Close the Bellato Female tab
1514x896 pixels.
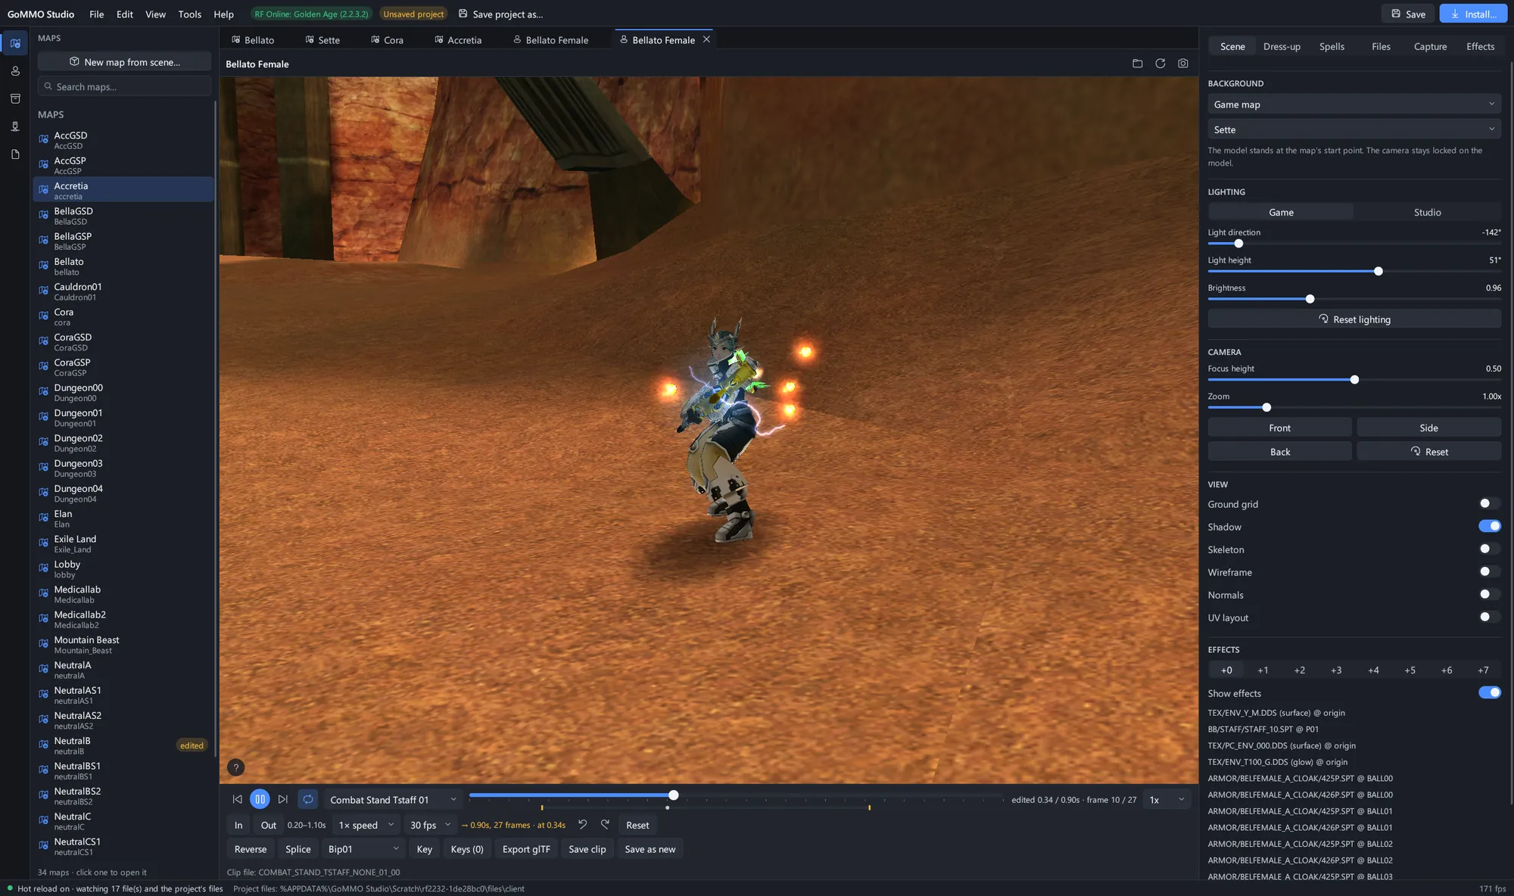(x=706, y=39)
